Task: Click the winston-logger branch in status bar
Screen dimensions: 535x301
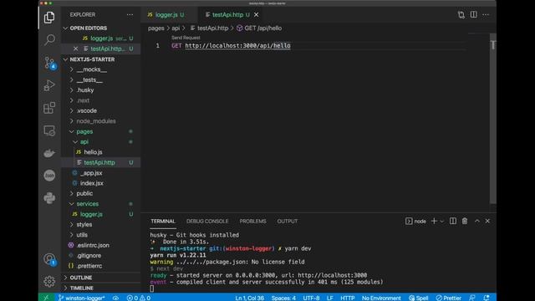Action: pos(82,298)
